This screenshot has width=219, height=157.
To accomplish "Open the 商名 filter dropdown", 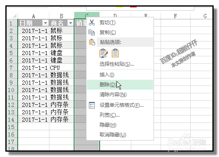I will click(x=70, y=23).
